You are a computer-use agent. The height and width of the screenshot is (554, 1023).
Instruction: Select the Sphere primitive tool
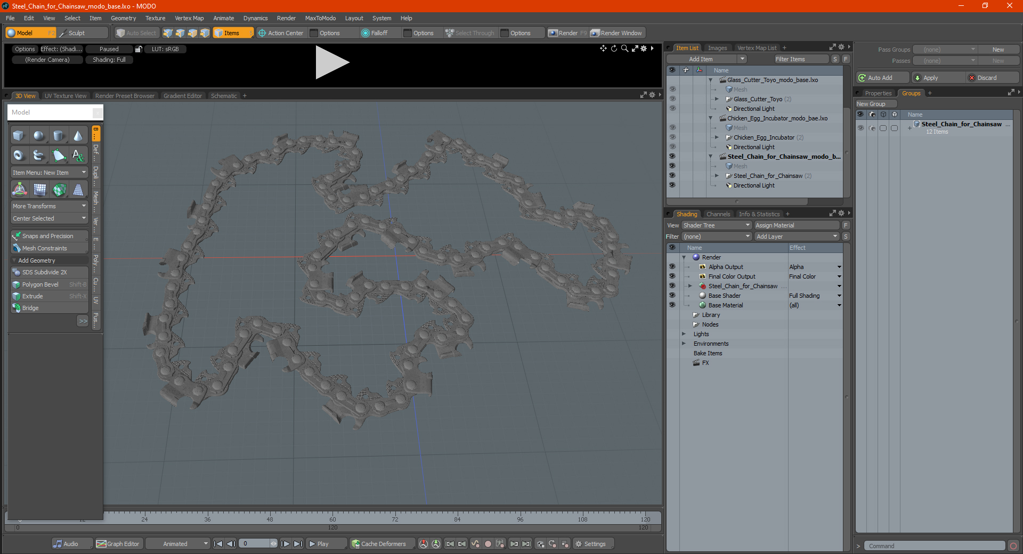click(38, 135)
